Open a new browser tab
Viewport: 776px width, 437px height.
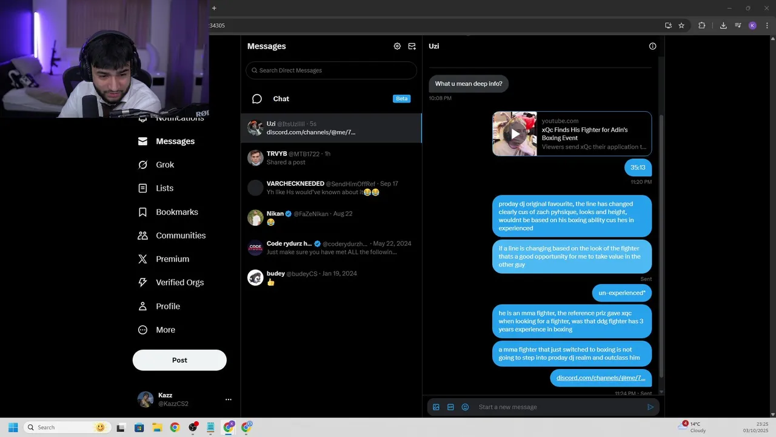point(214,8)
